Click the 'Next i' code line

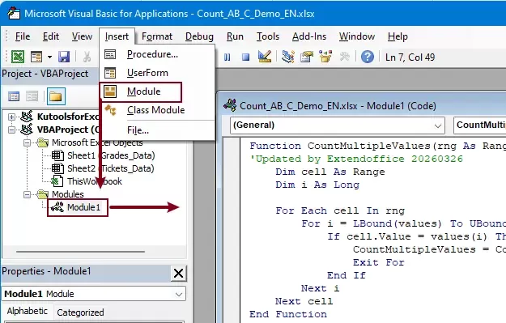320,288
